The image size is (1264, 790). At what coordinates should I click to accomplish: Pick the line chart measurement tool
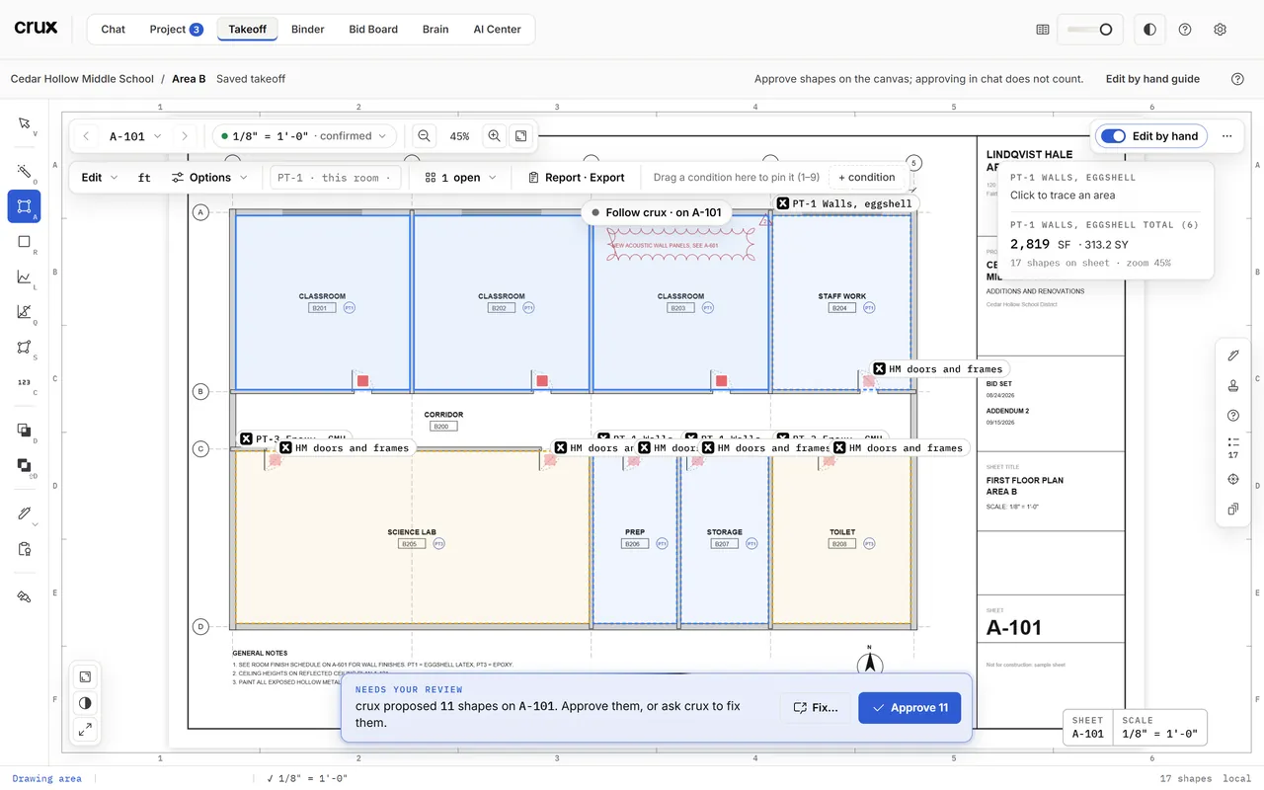pos(24,277)
